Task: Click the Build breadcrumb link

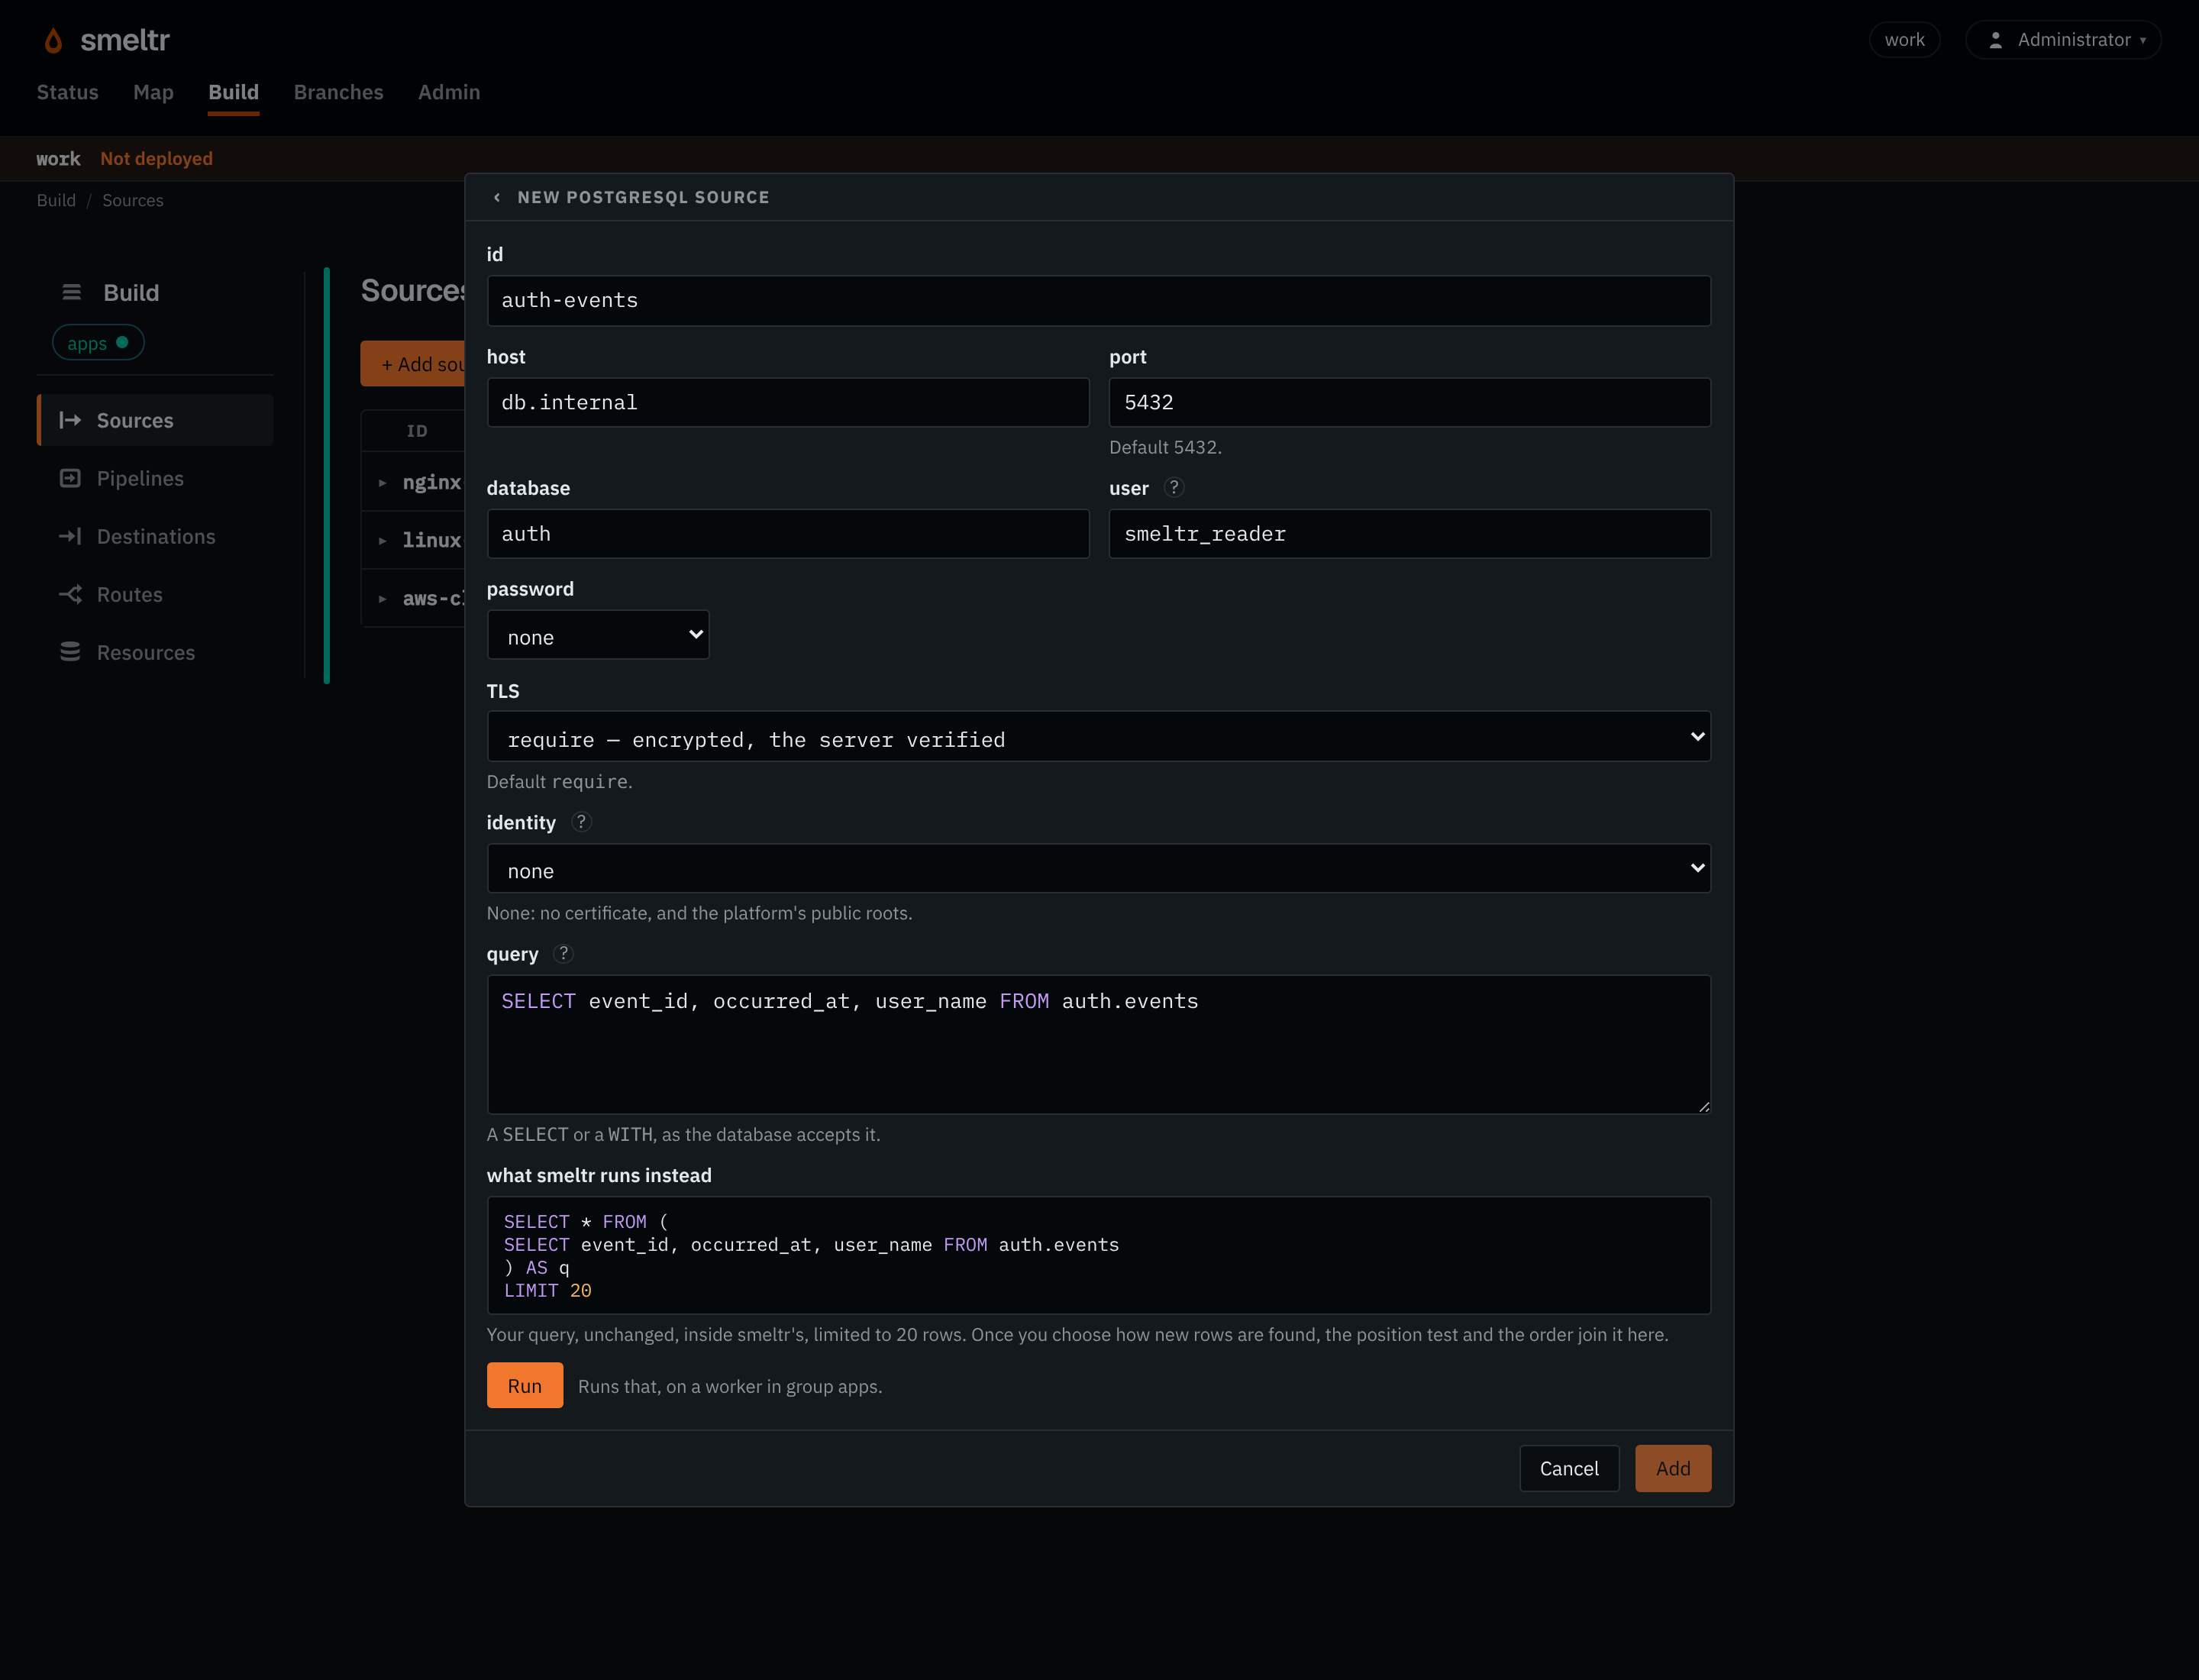Action: [x=56, y=200]
